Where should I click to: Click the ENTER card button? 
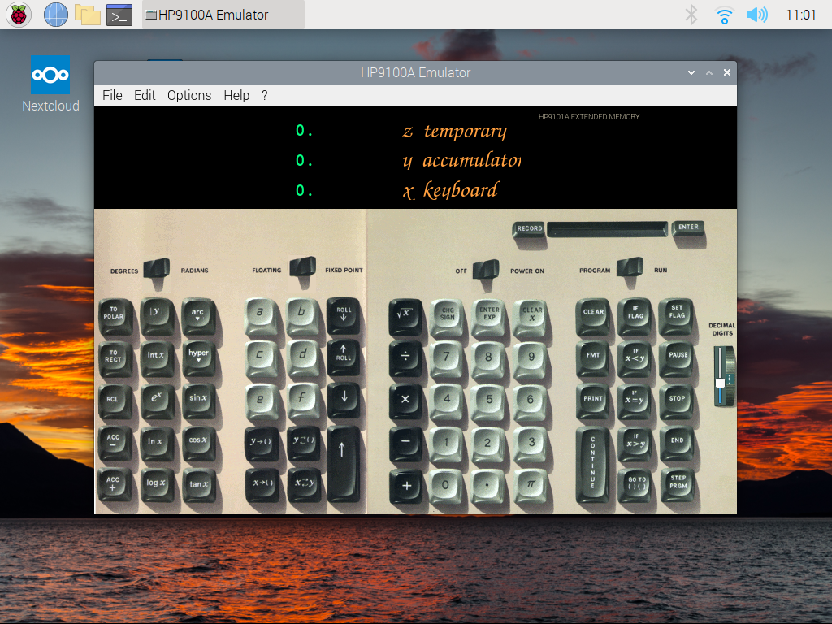click(x=688, y=227)
